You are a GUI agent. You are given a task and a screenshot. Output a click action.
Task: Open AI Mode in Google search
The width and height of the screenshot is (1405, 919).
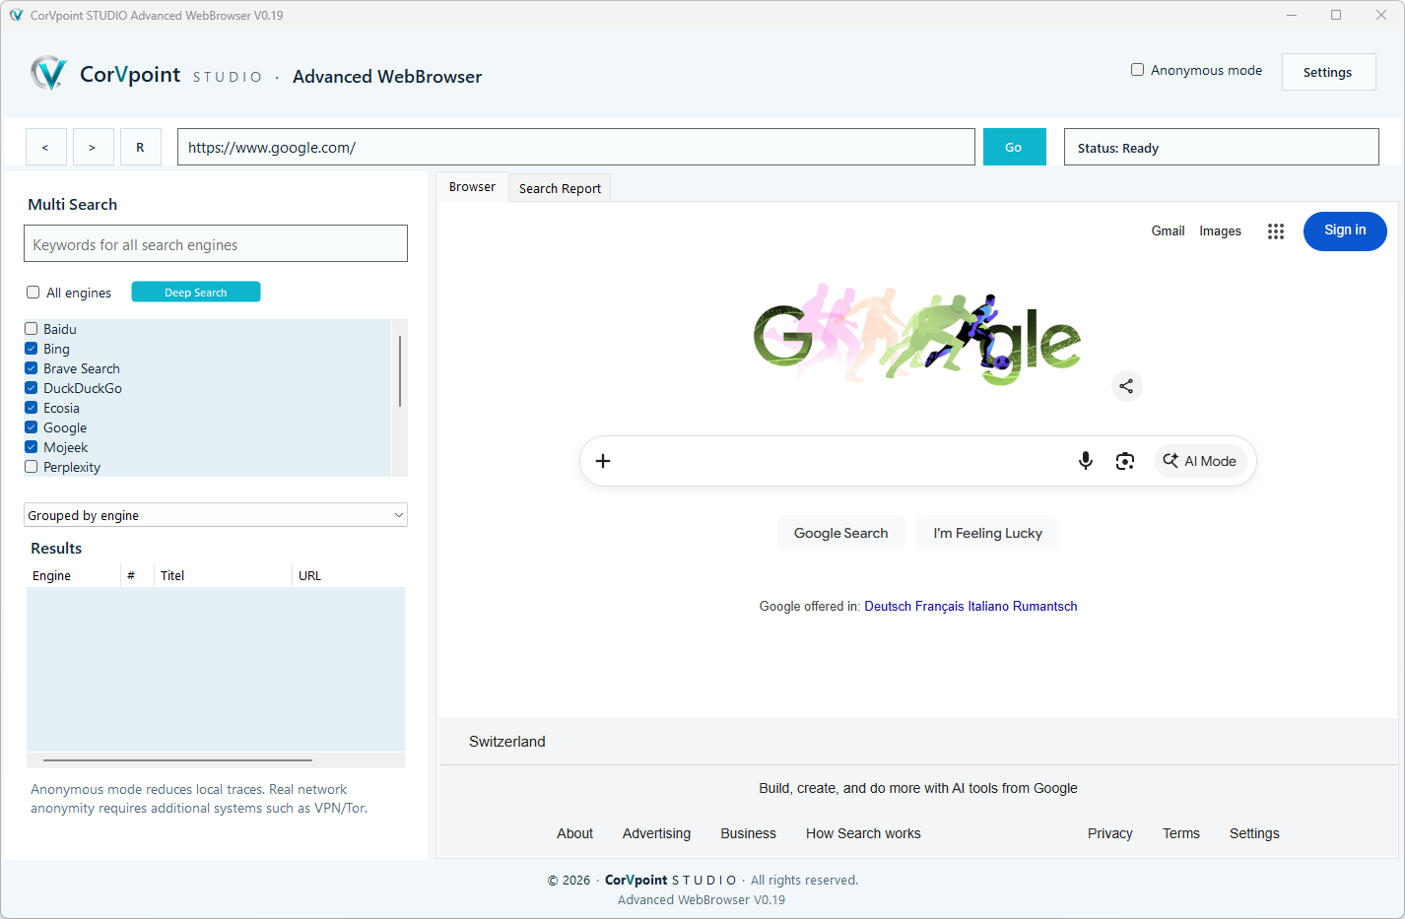pyautogui.click(x=1200, y=461)
